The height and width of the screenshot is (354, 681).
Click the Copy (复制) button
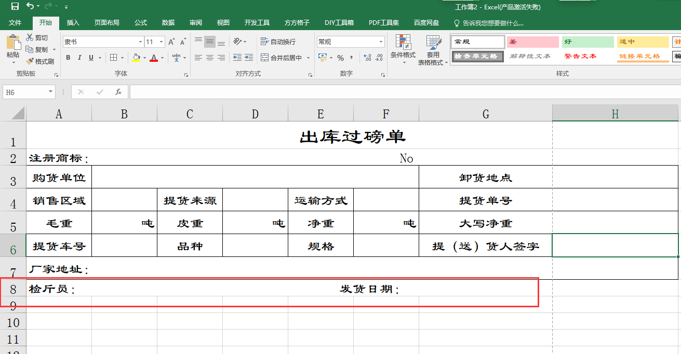37,49
